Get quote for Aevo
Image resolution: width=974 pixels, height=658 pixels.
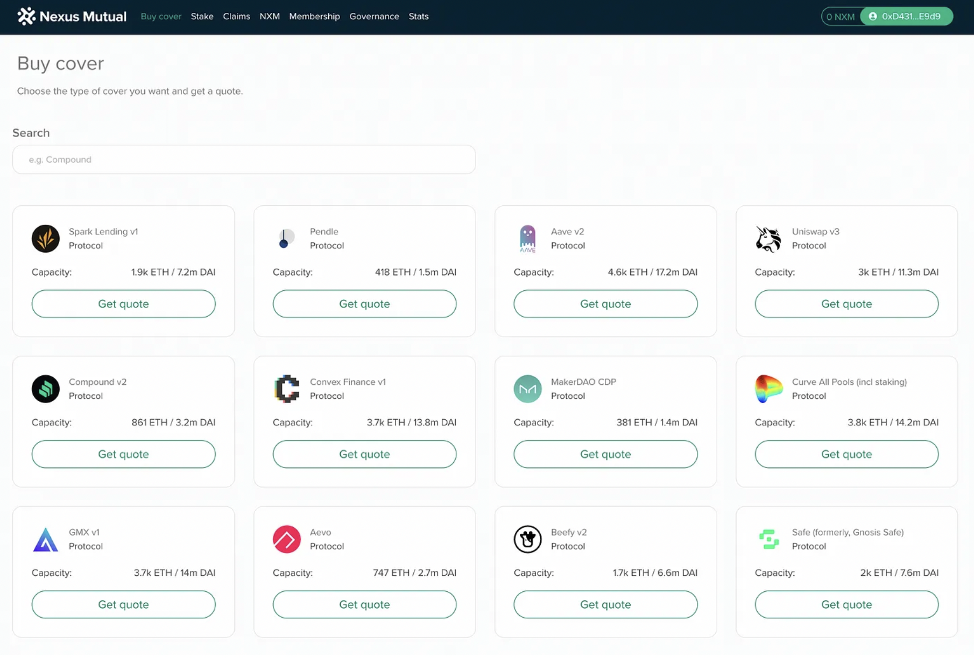[x=364, y=604]
